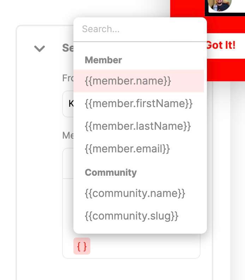Click the Message field label
This screenshot has width=245, height=280.
click(x=67, y=135)
